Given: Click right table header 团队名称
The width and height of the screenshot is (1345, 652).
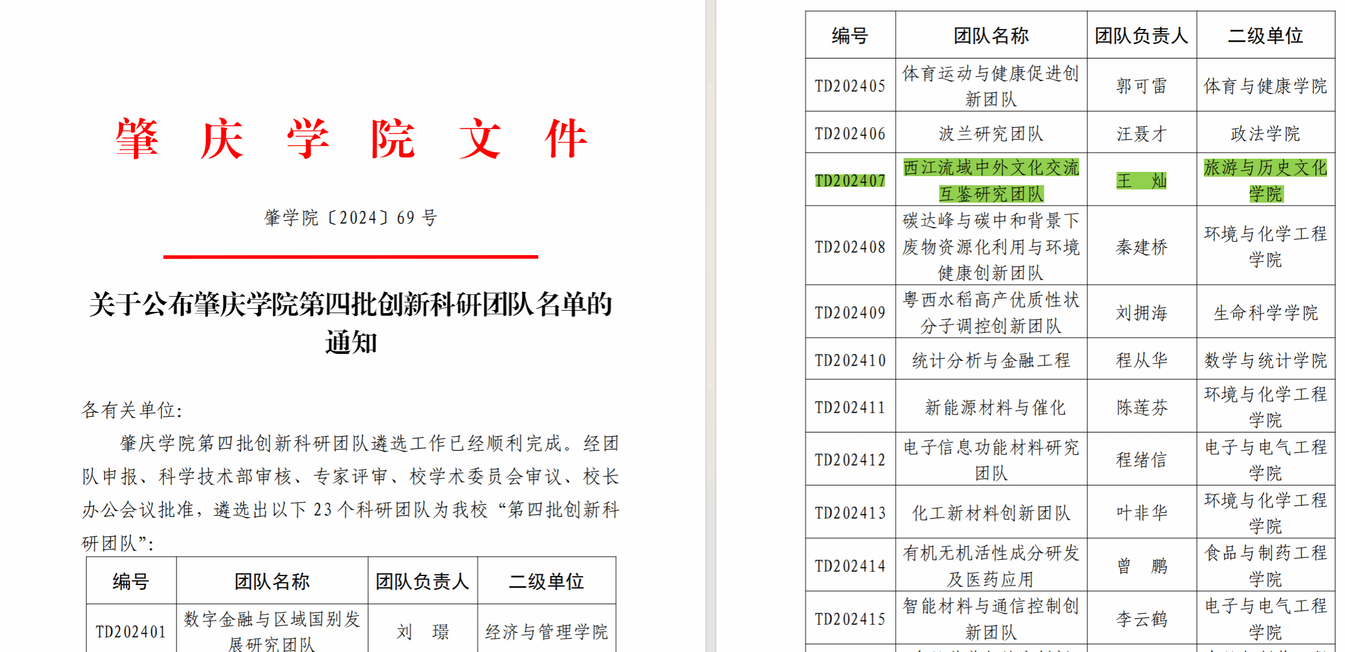Looking at the screenshot, I should 990,36.
